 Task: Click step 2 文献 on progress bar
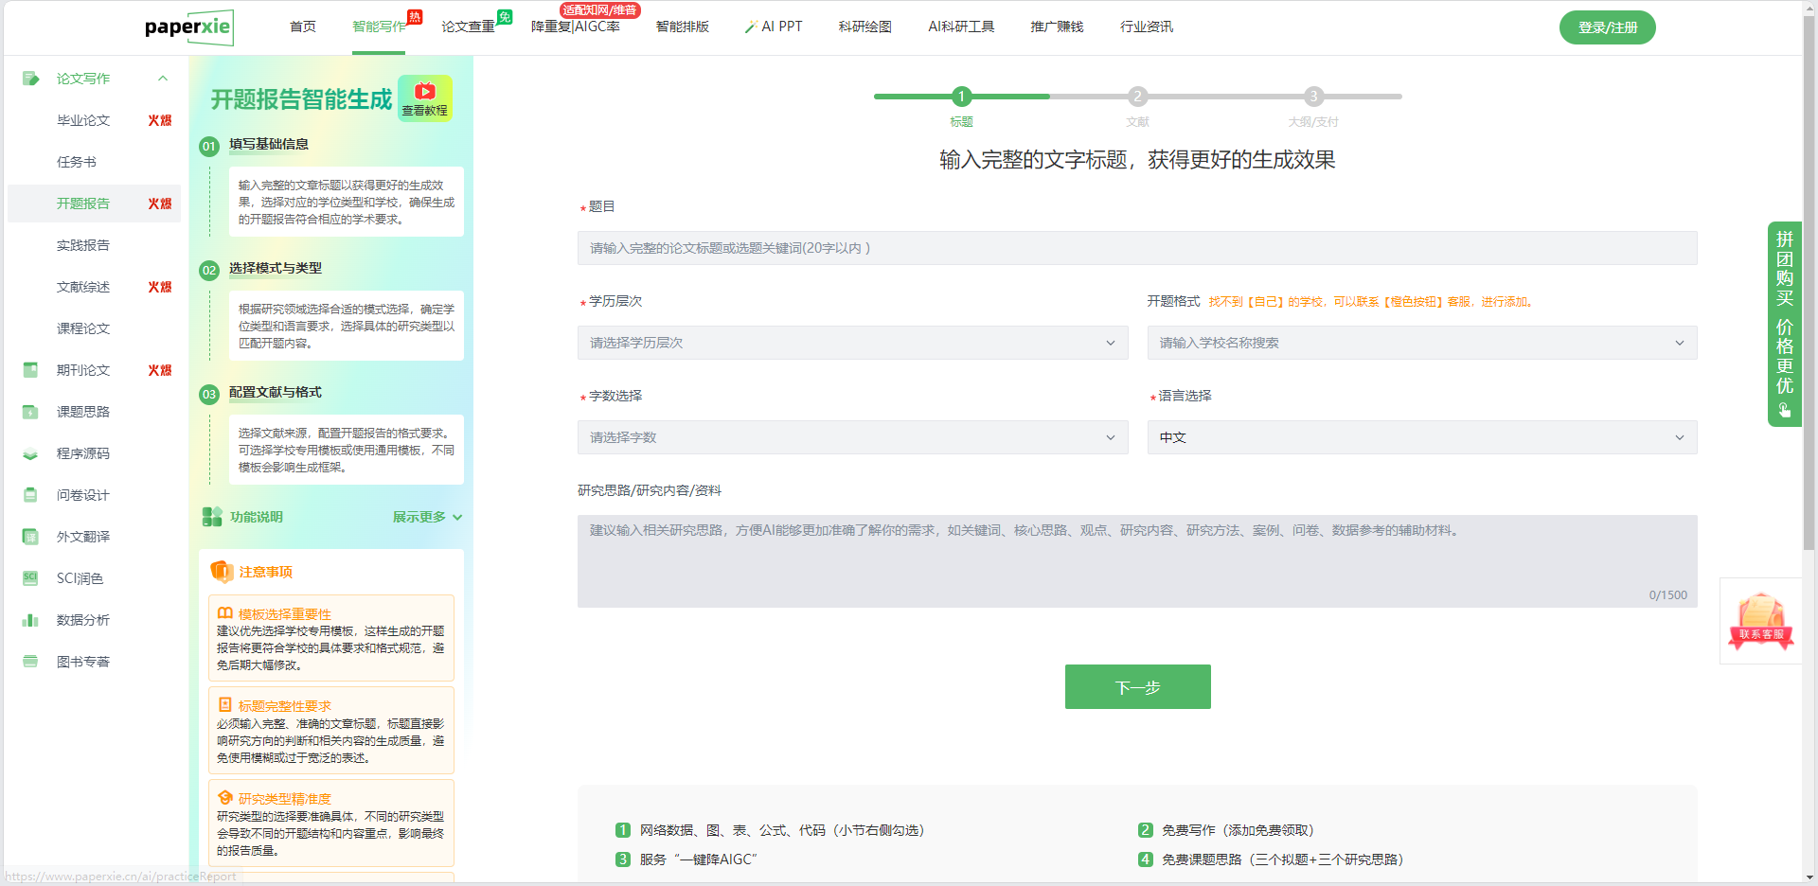click(1137, 97)
